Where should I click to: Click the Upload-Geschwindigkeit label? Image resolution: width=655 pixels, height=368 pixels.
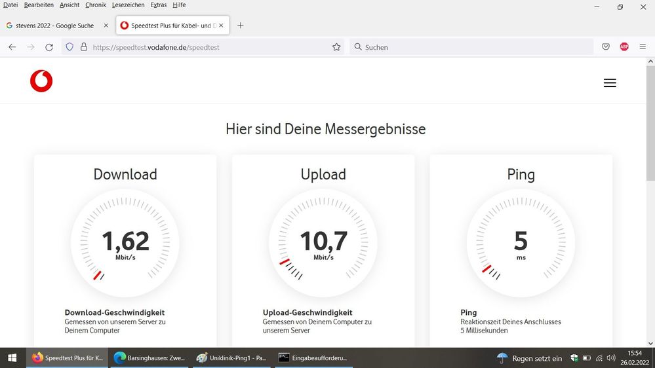(x=308, y=312)
